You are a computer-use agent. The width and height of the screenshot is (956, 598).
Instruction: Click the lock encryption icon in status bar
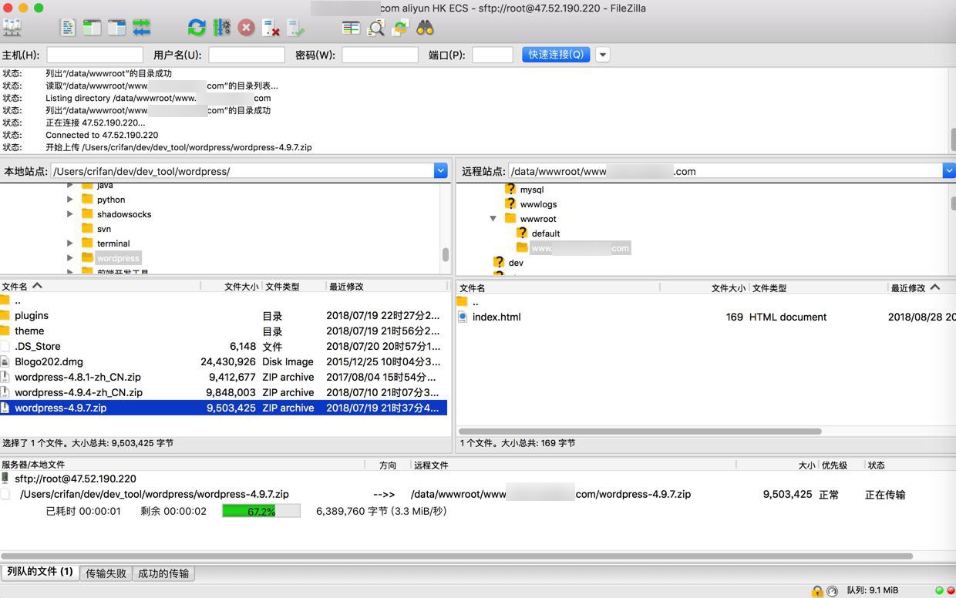(x=817, y=591)
